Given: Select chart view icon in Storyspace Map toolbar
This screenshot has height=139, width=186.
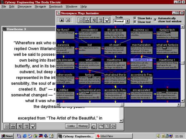Looking at the screenshot, I should click(x=94, y=20).
